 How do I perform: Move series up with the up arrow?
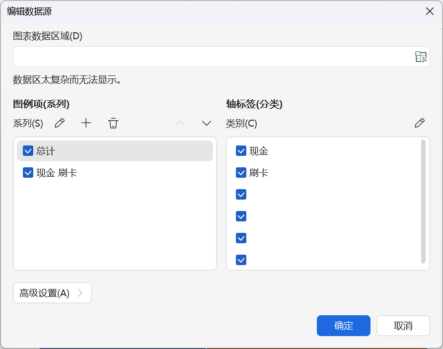pos(180,123)
